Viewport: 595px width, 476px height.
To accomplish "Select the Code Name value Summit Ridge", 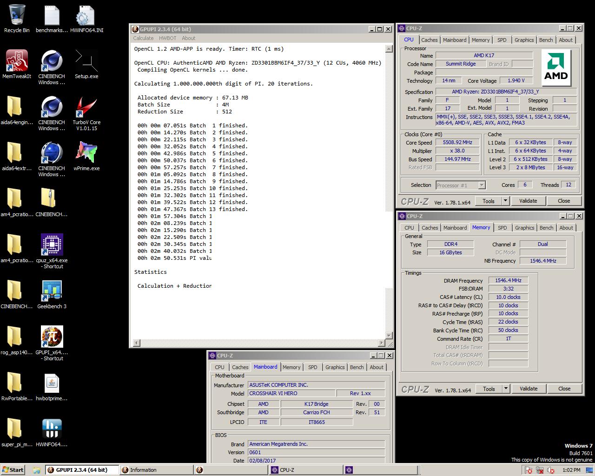I will point(461,64).
